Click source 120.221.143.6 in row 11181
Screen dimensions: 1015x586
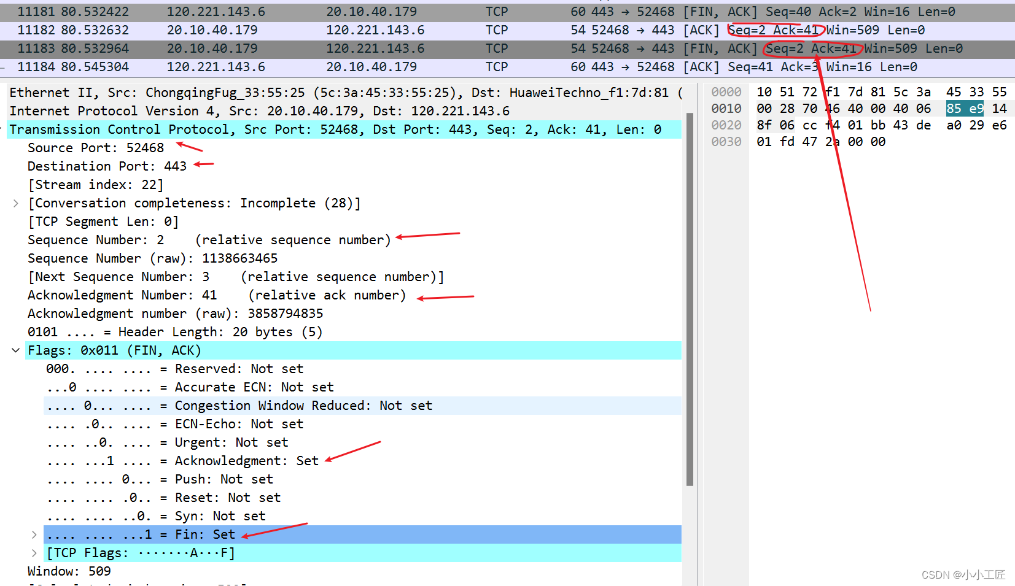tap(216, 12)
